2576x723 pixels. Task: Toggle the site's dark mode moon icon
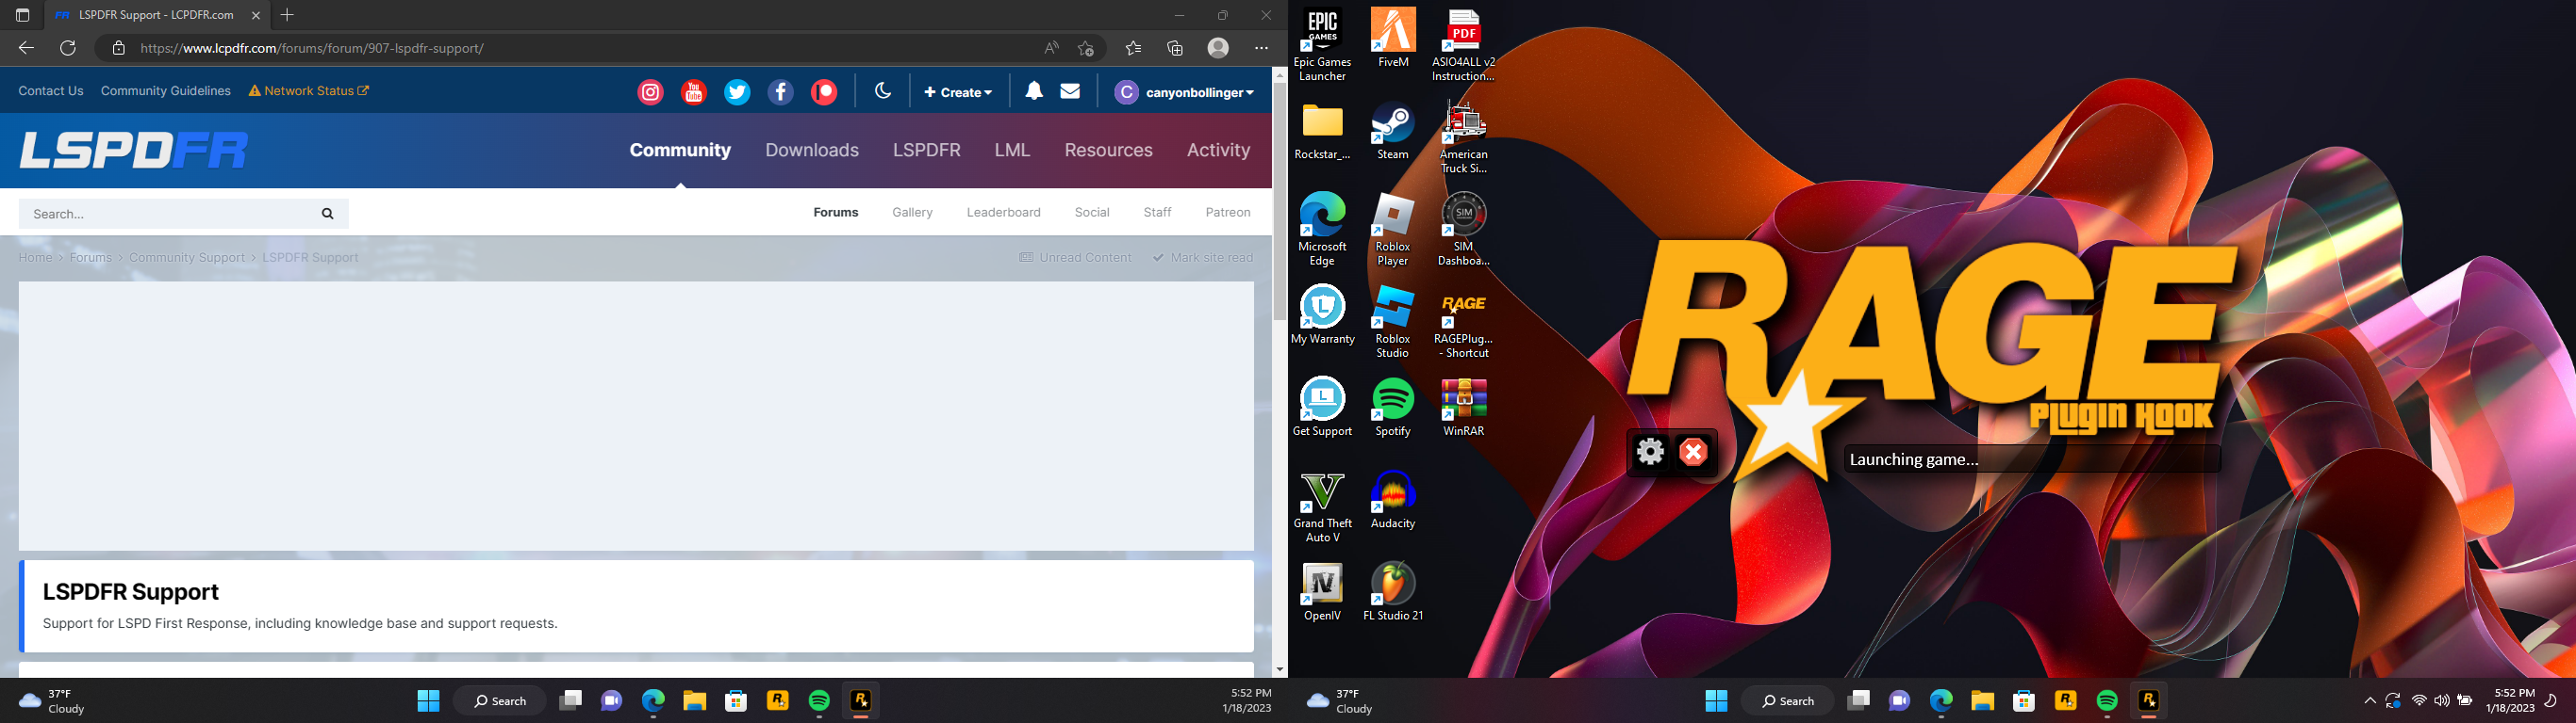point(883,91)
